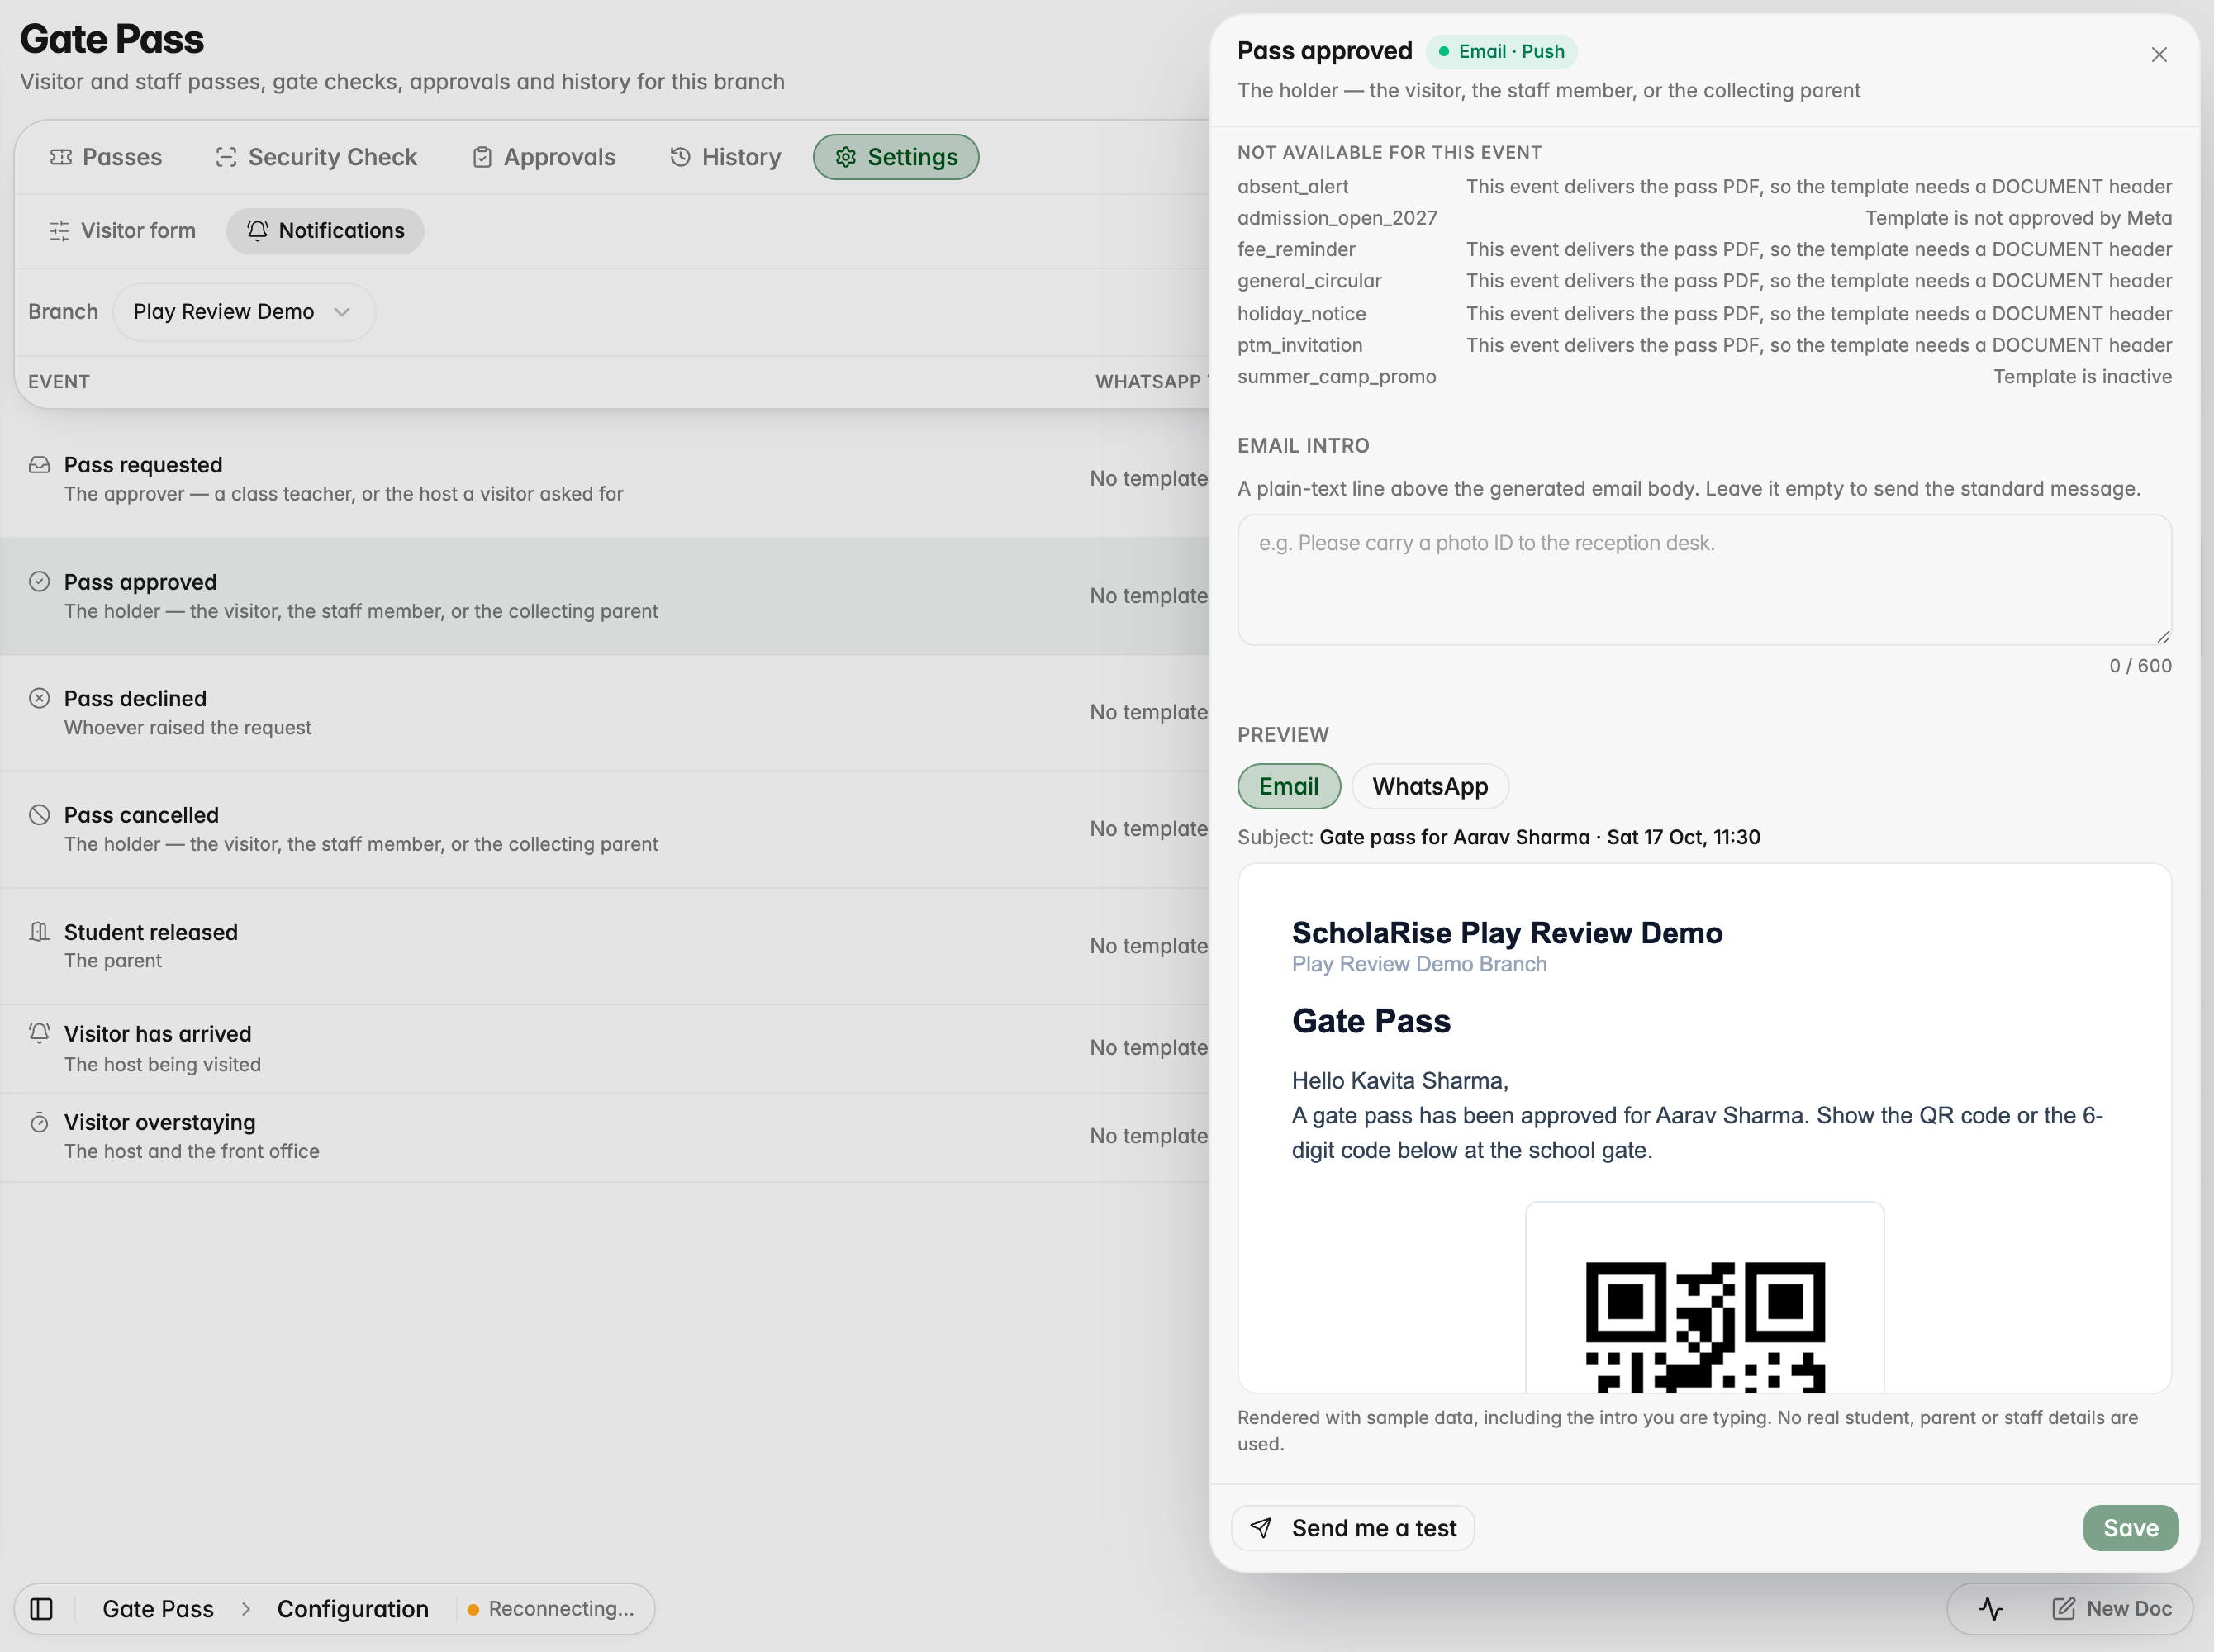Screen dimensions: 2214x1652
Task: Click the ptm_invitation template name
Action: click(1300, 345)
